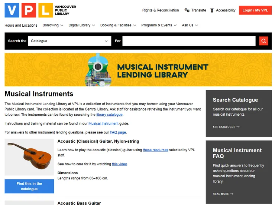This screenshot has height=205, width=275.
Task: Open the Ask Us menu
Action: coord(190,25)
